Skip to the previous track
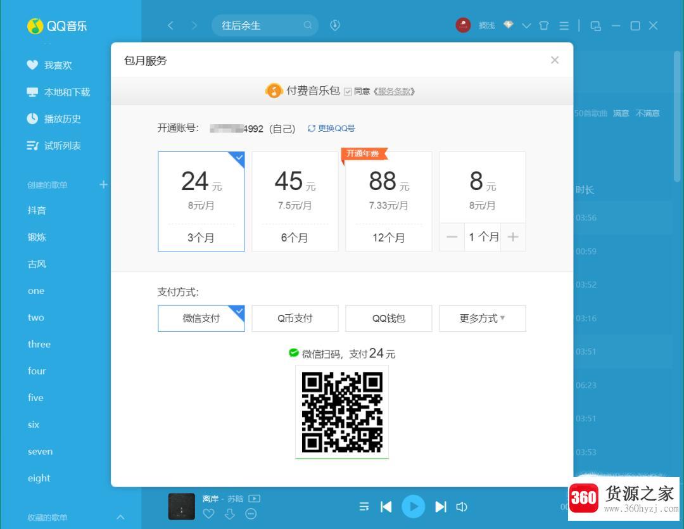The width and height of the screenshot is (684, 529). (386, 506)
